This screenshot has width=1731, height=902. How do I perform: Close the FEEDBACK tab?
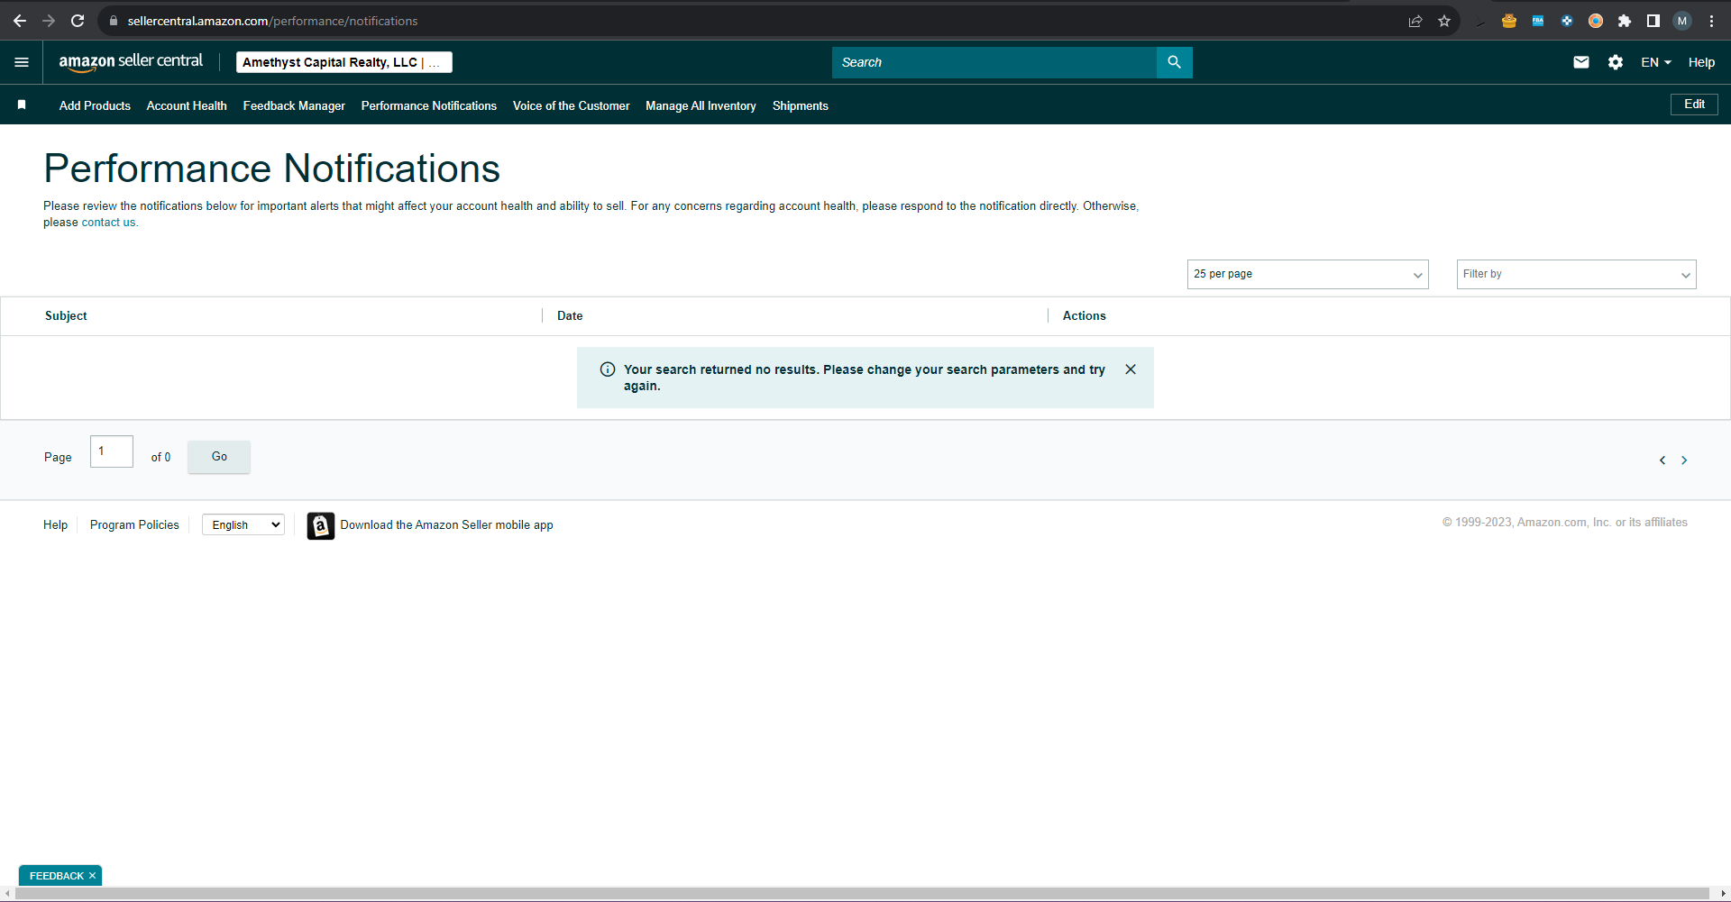(x=92, y=876)
